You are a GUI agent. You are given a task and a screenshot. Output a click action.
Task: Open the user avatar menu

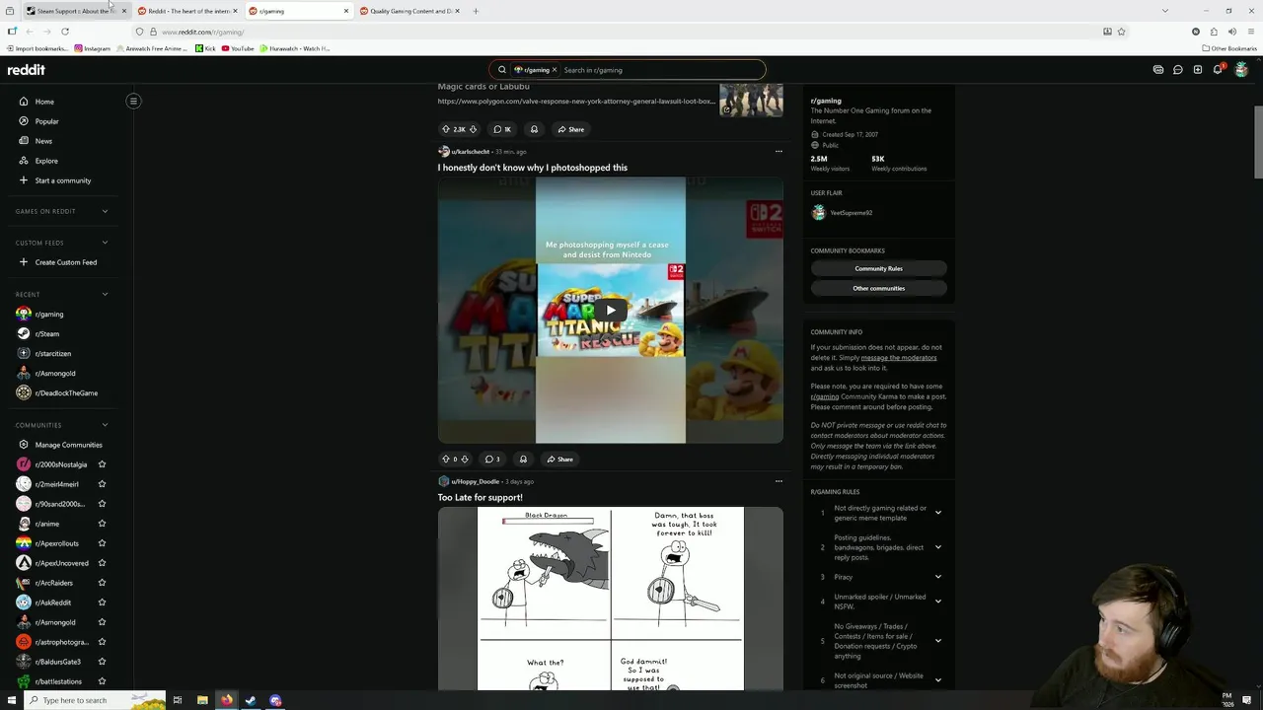point(1241,70)
